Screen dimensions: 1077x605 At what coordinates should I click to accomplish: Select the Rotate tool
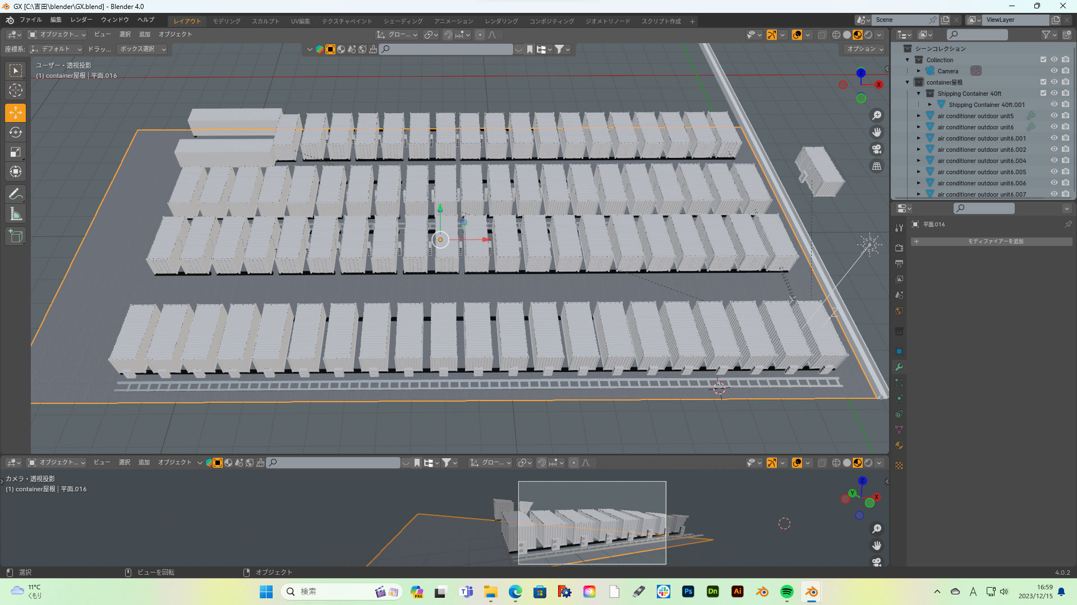[16, 132]
